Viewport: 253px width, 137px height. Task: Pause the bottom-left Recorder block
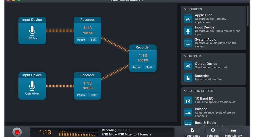click(81, 95)
